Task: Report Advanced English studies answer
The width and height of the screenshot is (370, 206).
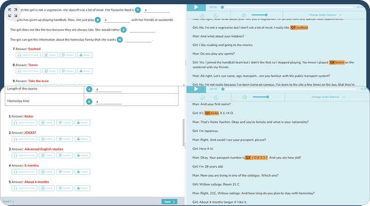Action: [x=82, y=156]
